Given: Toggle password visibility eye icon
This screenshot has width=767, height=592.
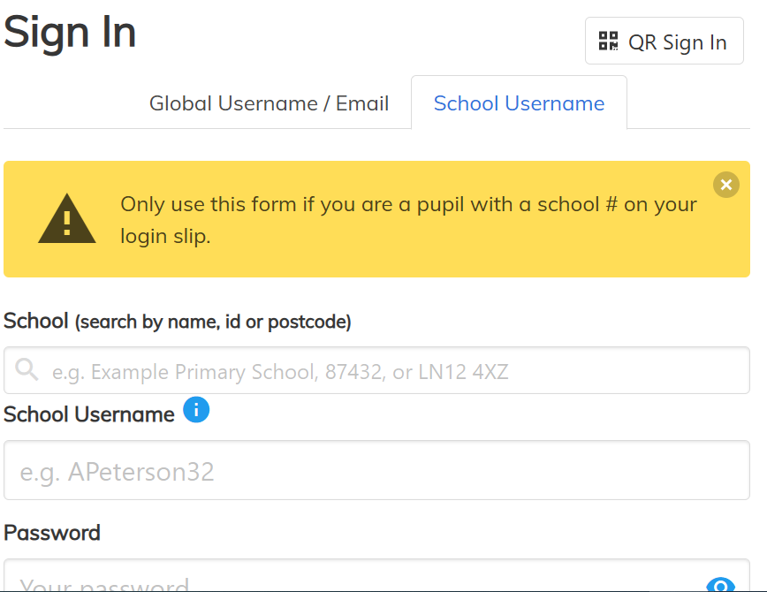Looking at the screenshot, I should [x=720, y=585].
